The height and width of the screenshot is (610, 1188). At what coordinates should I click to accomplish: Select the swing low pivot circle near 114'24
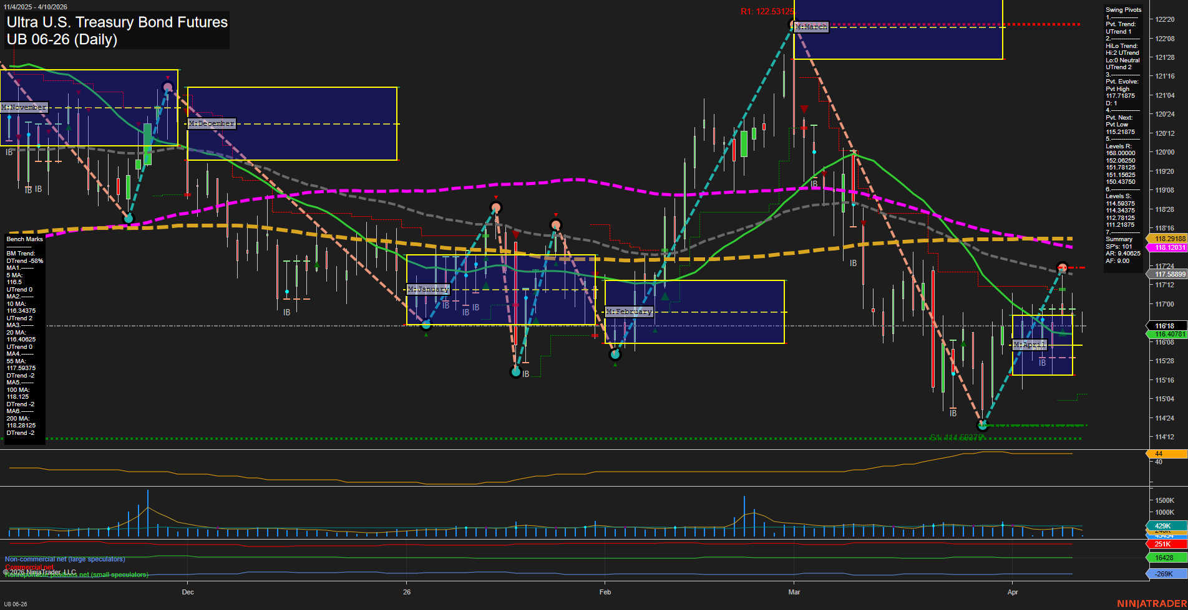[983, 426]
